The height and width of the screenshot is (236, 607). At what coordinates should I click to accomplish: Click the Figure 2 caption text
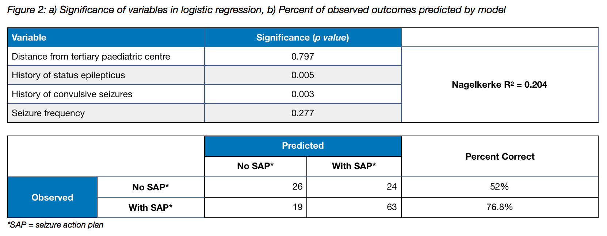256,10
